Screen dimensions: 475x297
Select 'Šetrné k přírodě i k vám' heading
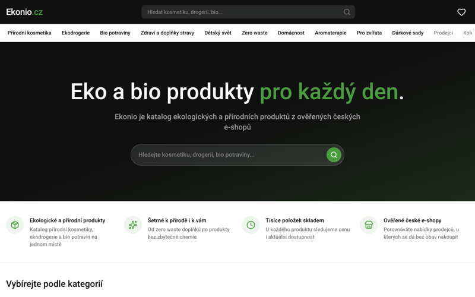(177, 220)
